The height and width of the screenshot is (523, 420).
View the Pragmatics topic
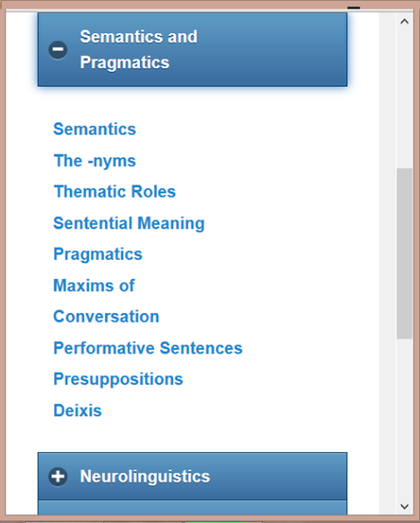98,254
